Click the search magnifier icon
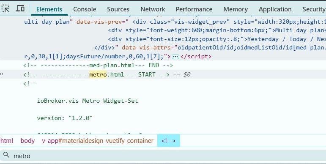This screenshot has width=326, height=164. [x=6, y=155]
